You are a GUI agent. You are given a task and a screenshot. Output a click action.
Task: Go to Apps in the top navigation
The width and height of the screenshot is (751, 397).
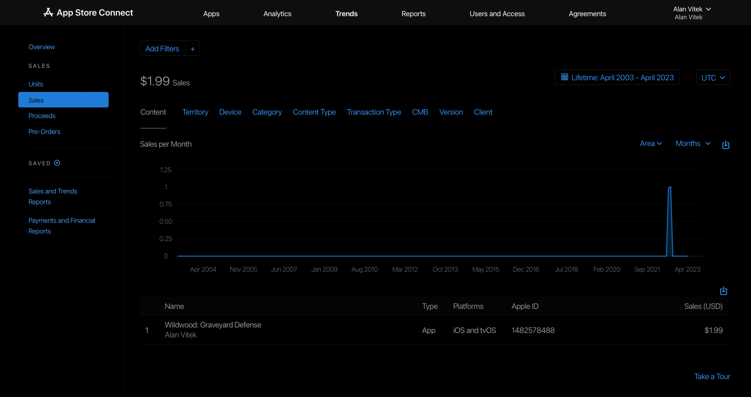[211, 14]
